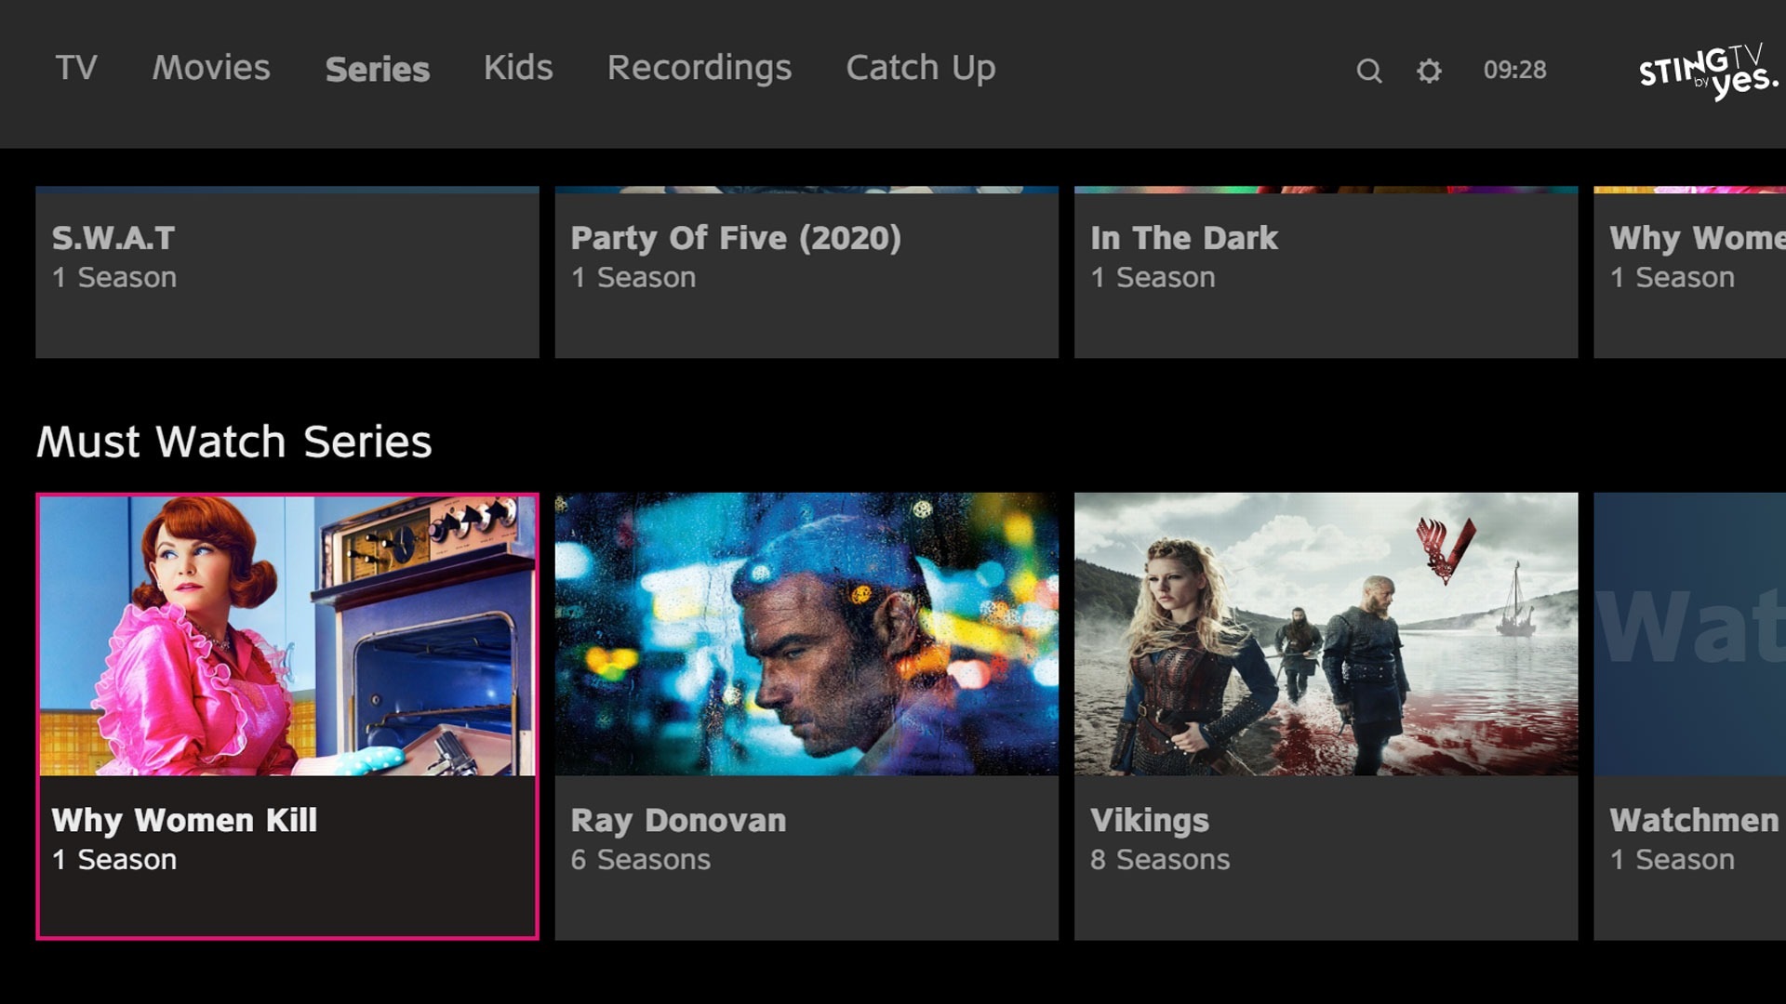This screenshot has height=1004, width=1786.
Task: Open the settings gear icon
Action: click(1429, 71)
